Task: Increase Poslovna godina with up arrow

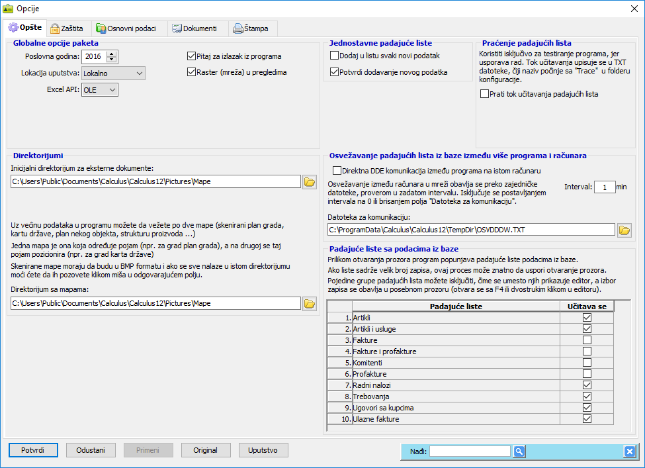Action: pos(111,54)
